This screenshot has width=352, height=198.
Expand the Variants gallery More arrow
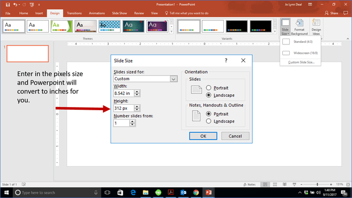(x=275, y=32)
